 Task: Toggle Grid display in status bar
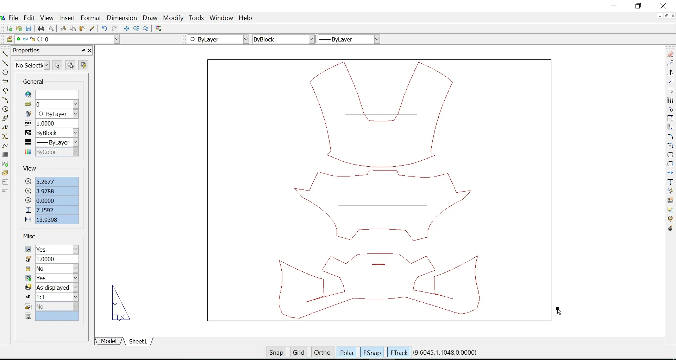299,353
